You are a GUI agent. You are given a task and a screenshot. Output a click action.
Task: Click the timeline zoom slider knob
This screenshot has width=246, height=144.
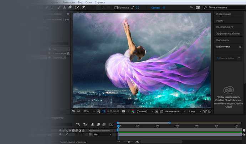129,142
